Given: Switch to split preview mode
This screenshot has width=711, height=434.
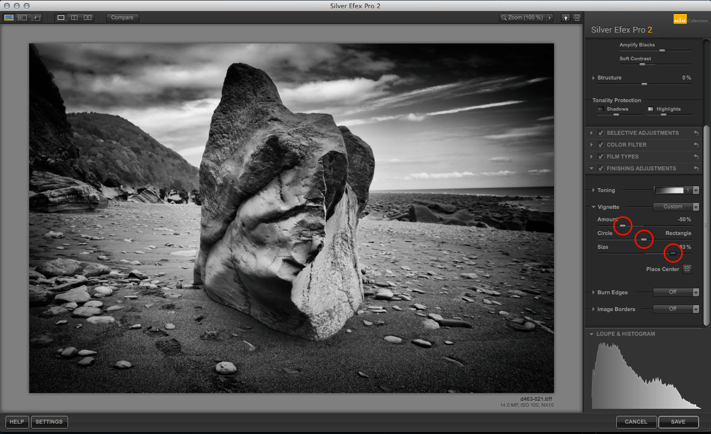Looking at the screenshot, I should (74, 17).
